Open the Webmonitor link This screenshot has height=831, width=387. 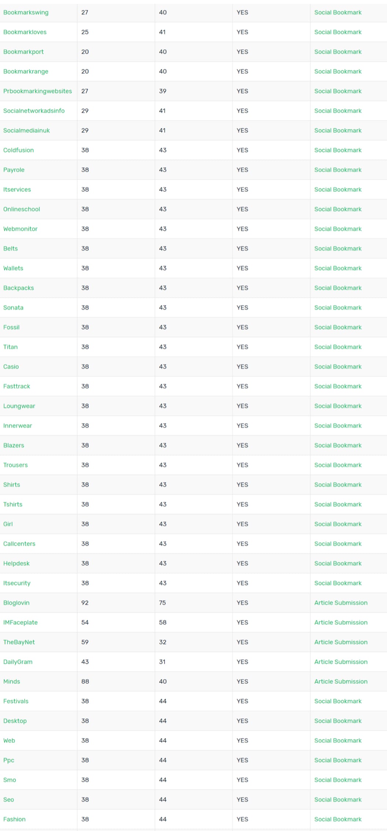pos(20,229)
